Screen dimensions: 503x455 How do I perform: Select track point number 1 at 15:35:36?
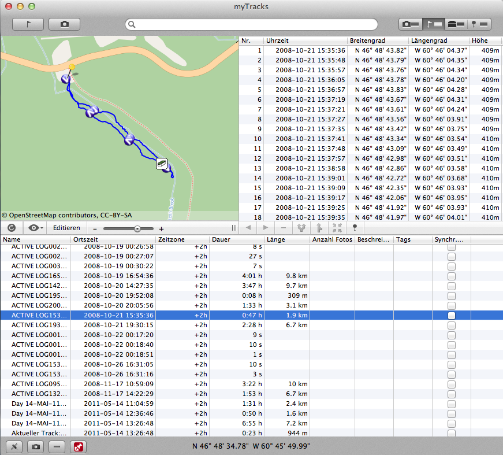[371, 50]
